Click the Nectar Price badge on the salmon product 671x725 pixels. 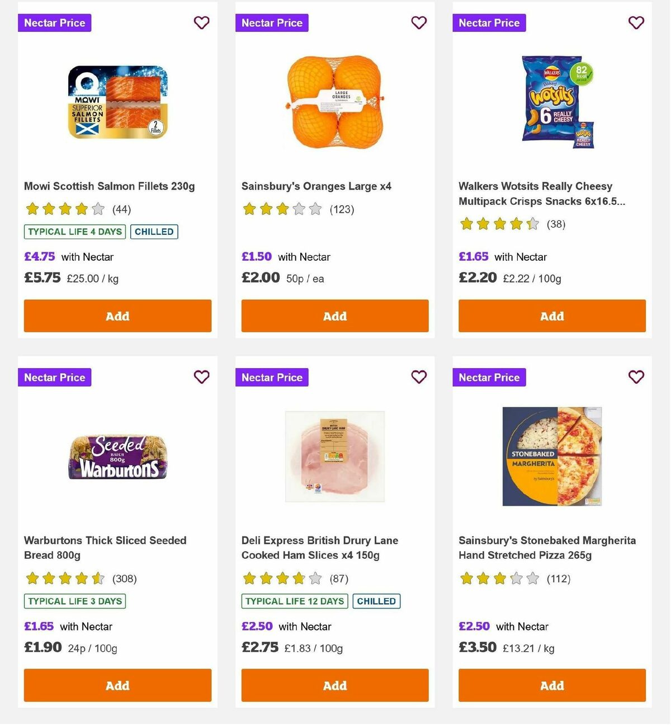(54, 23)
